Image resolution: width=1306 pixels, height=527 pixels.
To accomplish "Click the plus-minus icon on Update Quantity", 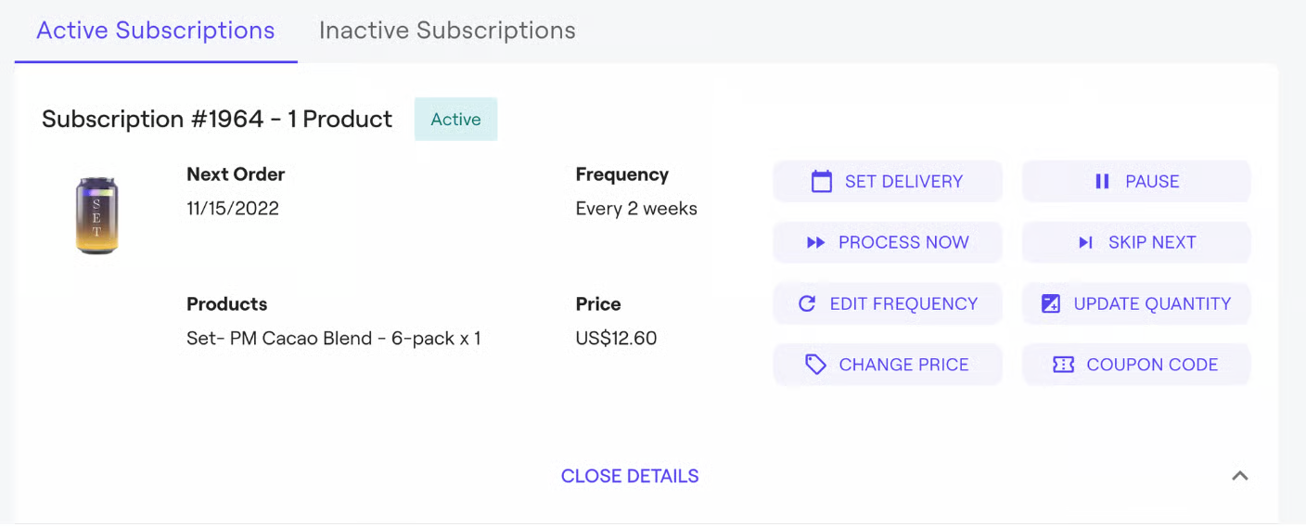I will point(1051,304).
